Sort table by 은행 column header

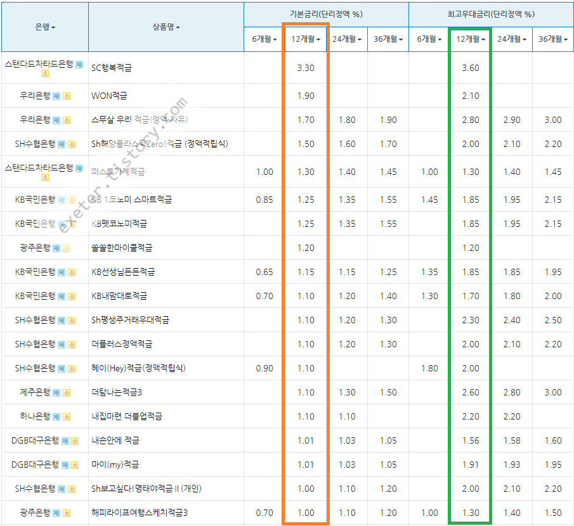45,27
